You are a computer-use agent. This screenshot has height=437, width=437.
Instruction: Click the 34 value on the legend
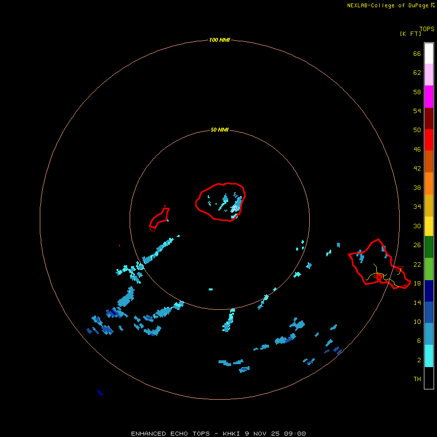pos(417,207)
